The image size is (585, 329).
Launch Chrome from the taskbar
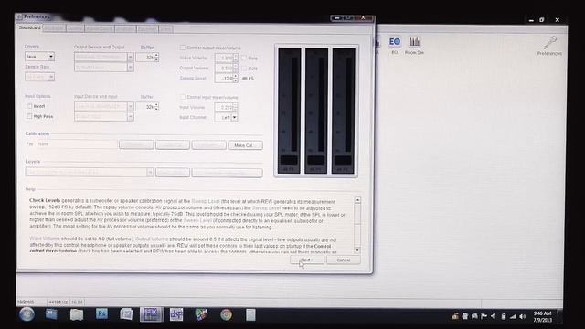click(x=226, y=314)
